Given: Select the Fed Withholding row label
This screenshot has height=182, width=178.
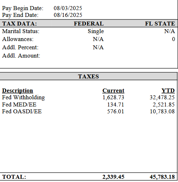Looking at the screenshot, I should click(x=23, y=97).
